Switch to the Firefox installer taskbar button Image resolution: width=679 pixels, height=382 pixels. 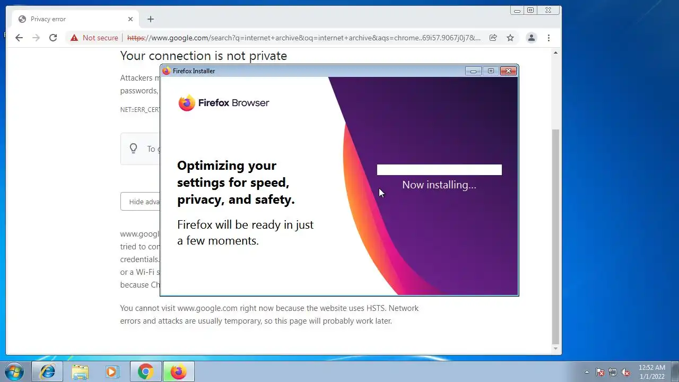pos(179,372)
